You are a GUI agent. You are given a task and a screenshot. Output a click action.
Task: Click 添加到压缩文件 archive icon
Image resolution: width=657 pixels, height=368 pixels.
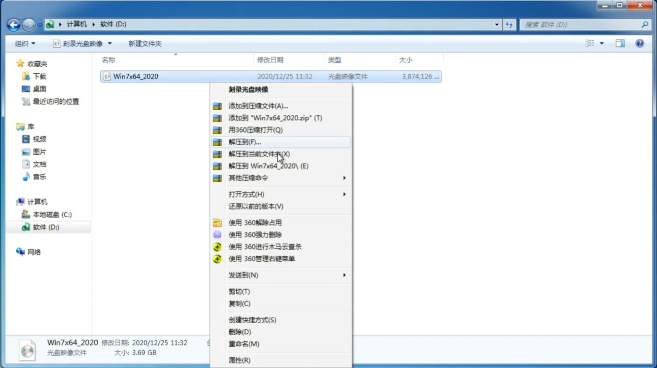pos(218,106)
